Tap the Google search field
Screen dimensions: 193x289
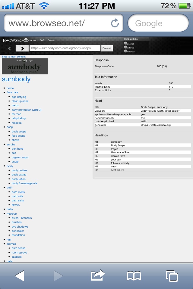click(158, 23)
